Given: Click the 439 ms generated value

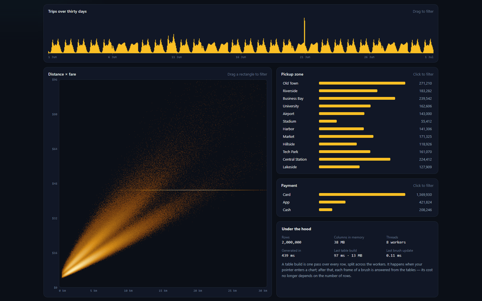Looking at the screenshot, I should 288,256.
